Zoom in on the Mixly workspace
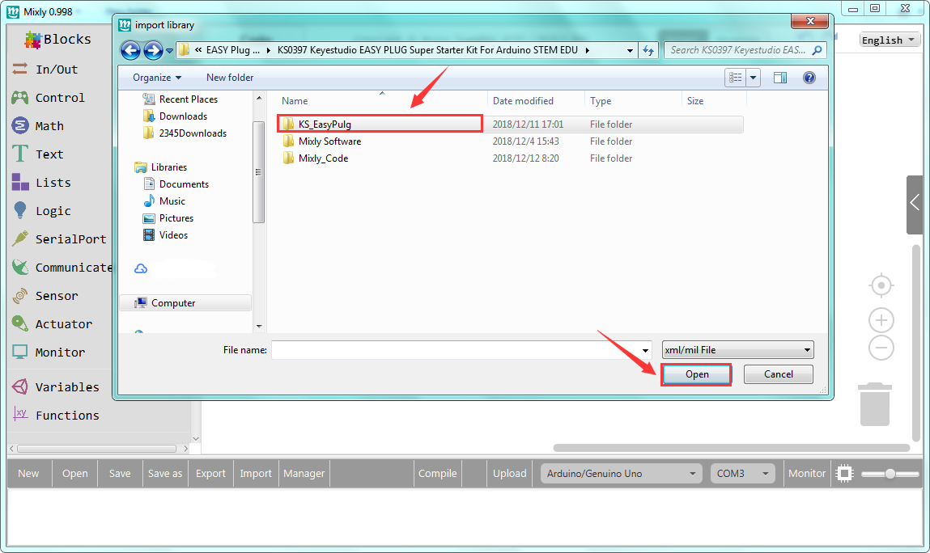The height and width of the screenshot is (553, 930). 881,321
